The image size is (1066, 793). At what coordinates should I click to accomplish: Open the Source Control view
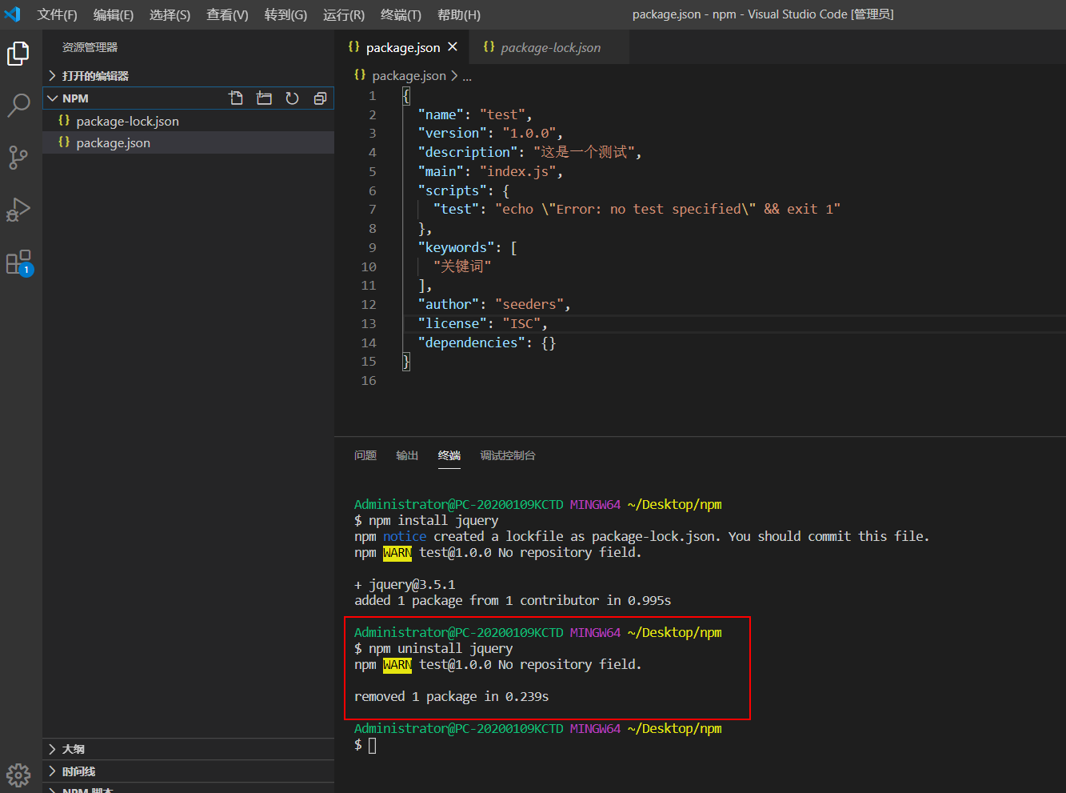[x=18, y=157]
